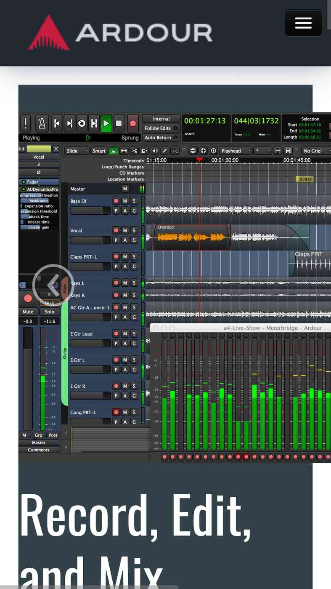Click the Guitar group tab
The height and width of the screenshot is (589, 331).
(65, 353)
